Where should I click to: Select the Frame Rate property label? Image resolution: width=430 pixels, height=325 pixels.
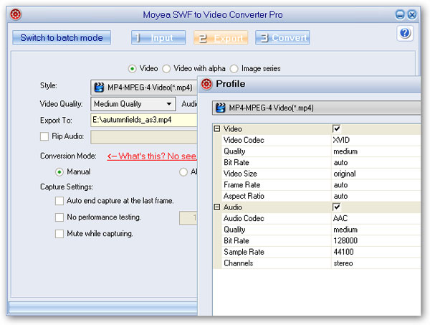point(242,184)
